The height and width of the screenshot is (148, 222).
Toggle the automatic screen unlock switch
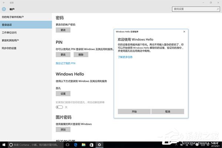pyautogui.click(x=59, y=107)
